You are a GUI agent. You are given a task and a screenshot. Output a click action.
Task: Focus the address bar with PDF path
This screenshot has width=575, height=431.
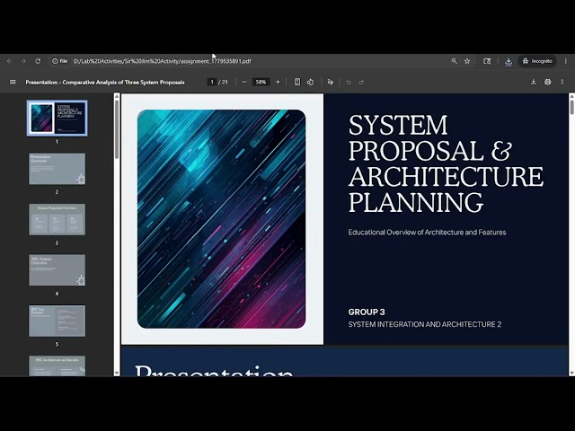tap(163, 61)
